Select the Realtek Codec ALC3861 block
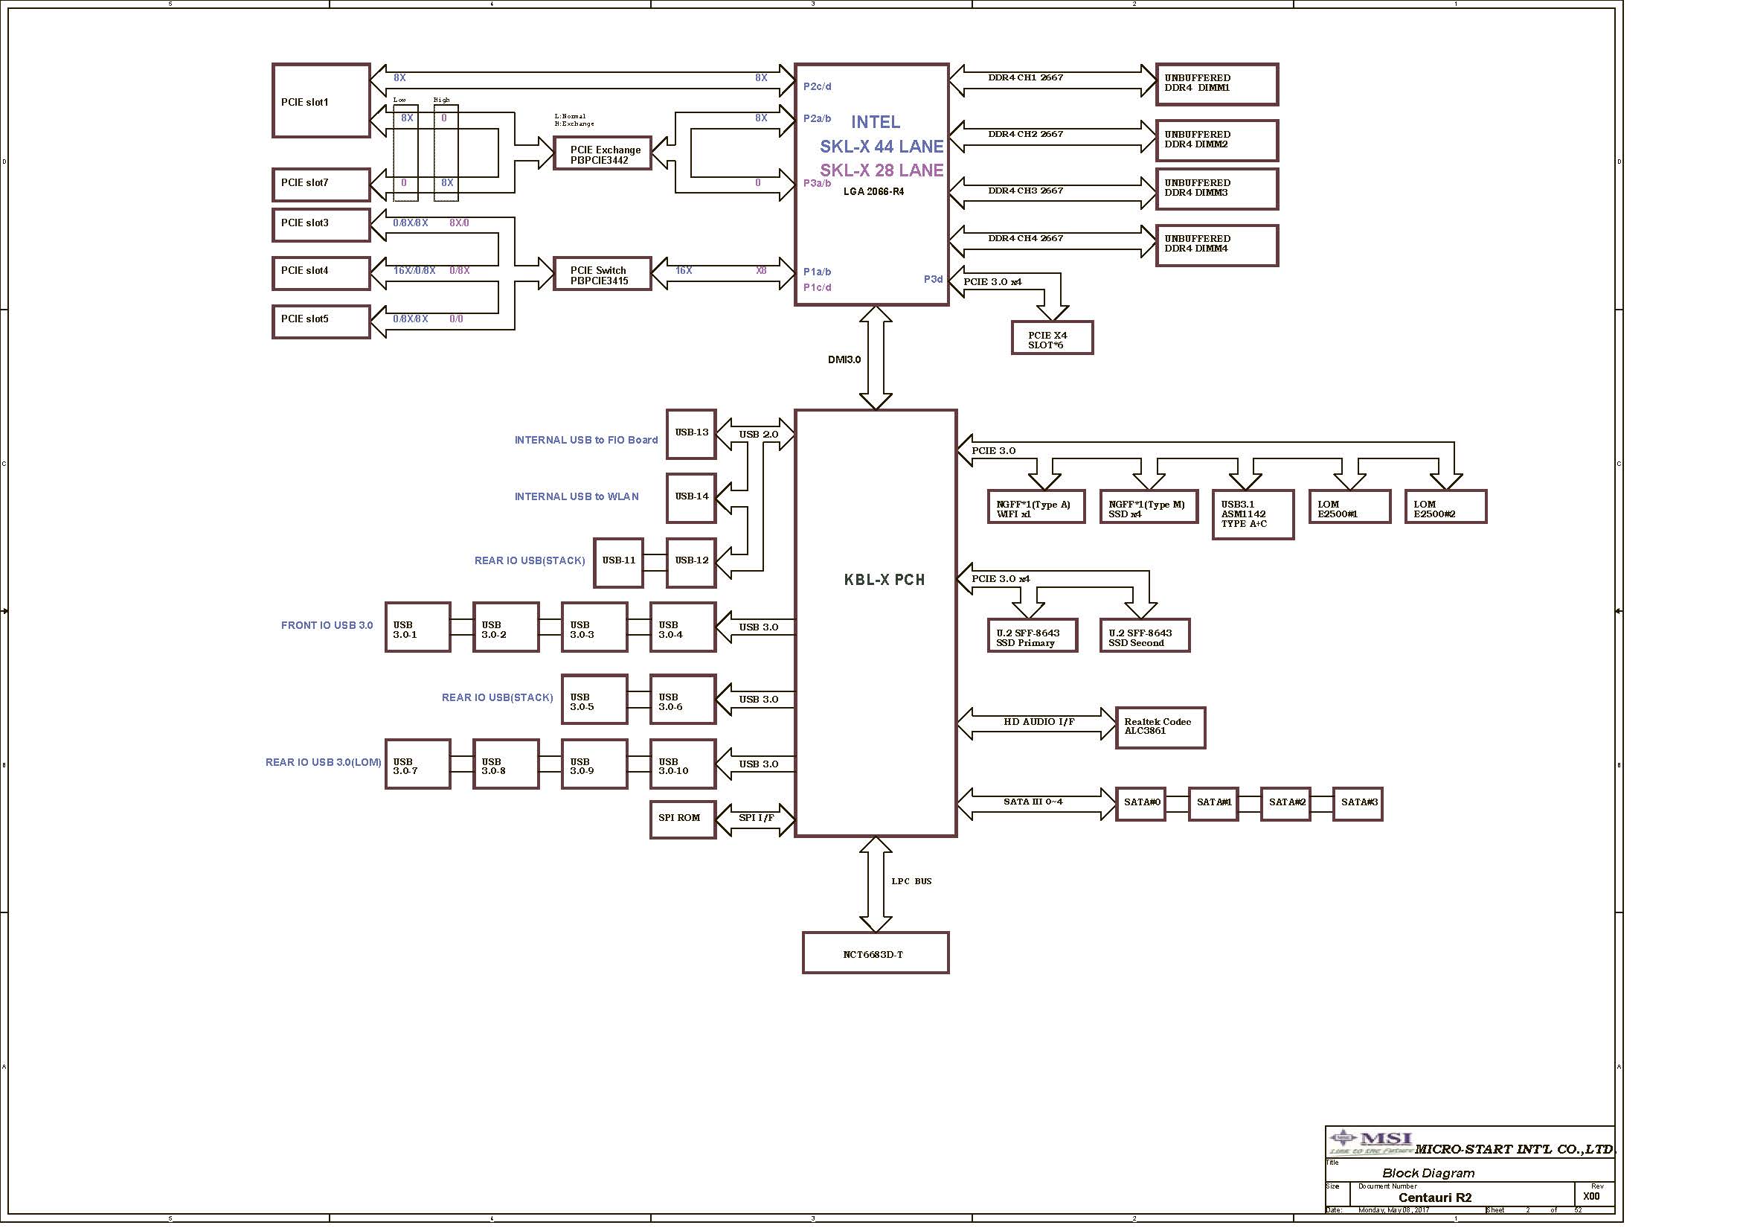Screen dimensions: 1740x1231 pos(1160,728)
